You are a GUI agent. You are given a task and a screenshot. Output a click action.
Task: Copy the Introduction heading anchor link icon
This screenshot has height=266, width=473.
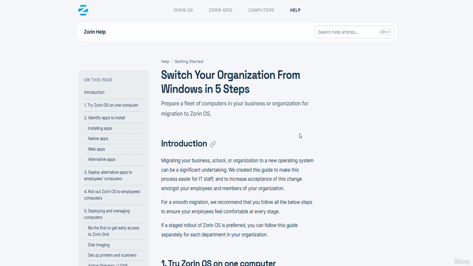[x=213, y=144]
